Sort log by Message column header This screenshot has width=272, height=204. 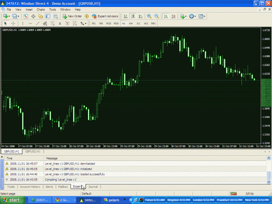[x=155, y=158]
